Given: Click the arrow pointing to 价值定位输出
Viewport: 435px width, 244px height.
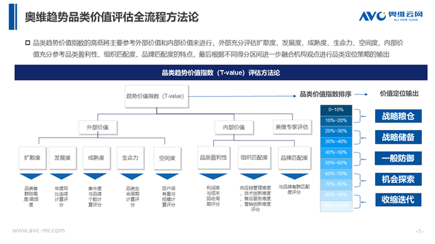Looking at the screenshot, I should pos(361,95).
